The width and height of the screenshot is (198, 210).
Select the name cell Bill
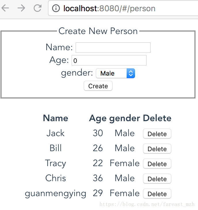56,148
